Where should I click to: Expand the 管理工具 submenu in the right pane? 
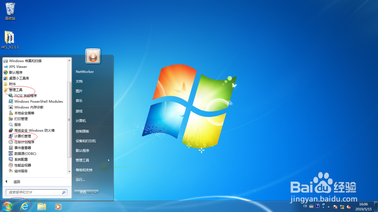click(x=93, y=160)
